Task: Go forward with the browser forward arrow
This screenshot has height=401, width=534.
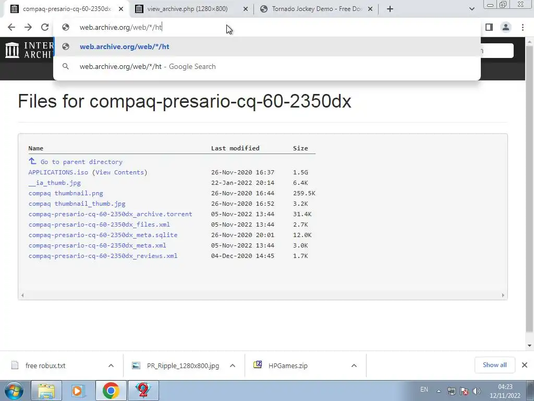Action: point(28,27)
